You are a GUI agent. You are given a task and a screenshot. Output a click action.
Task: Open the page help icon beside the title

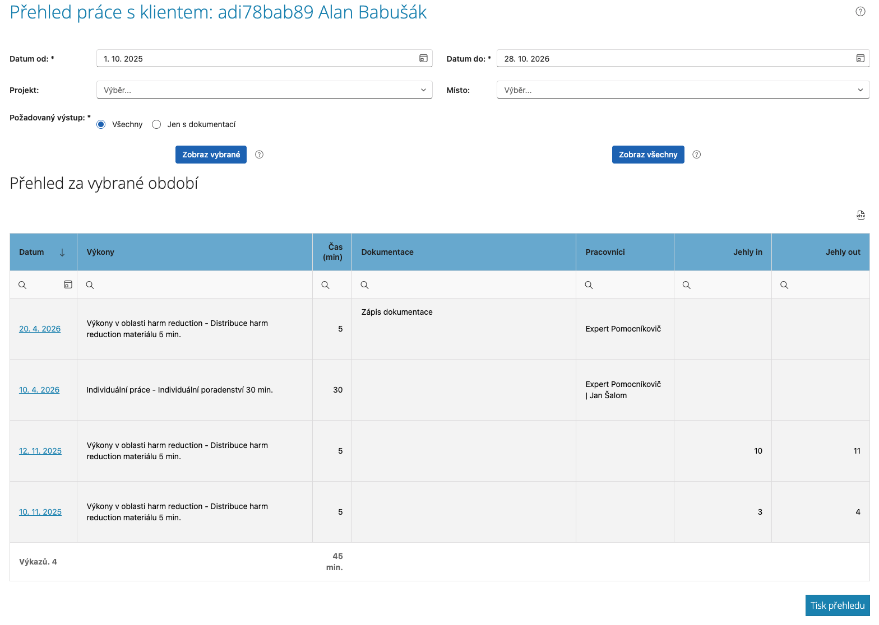861,12
